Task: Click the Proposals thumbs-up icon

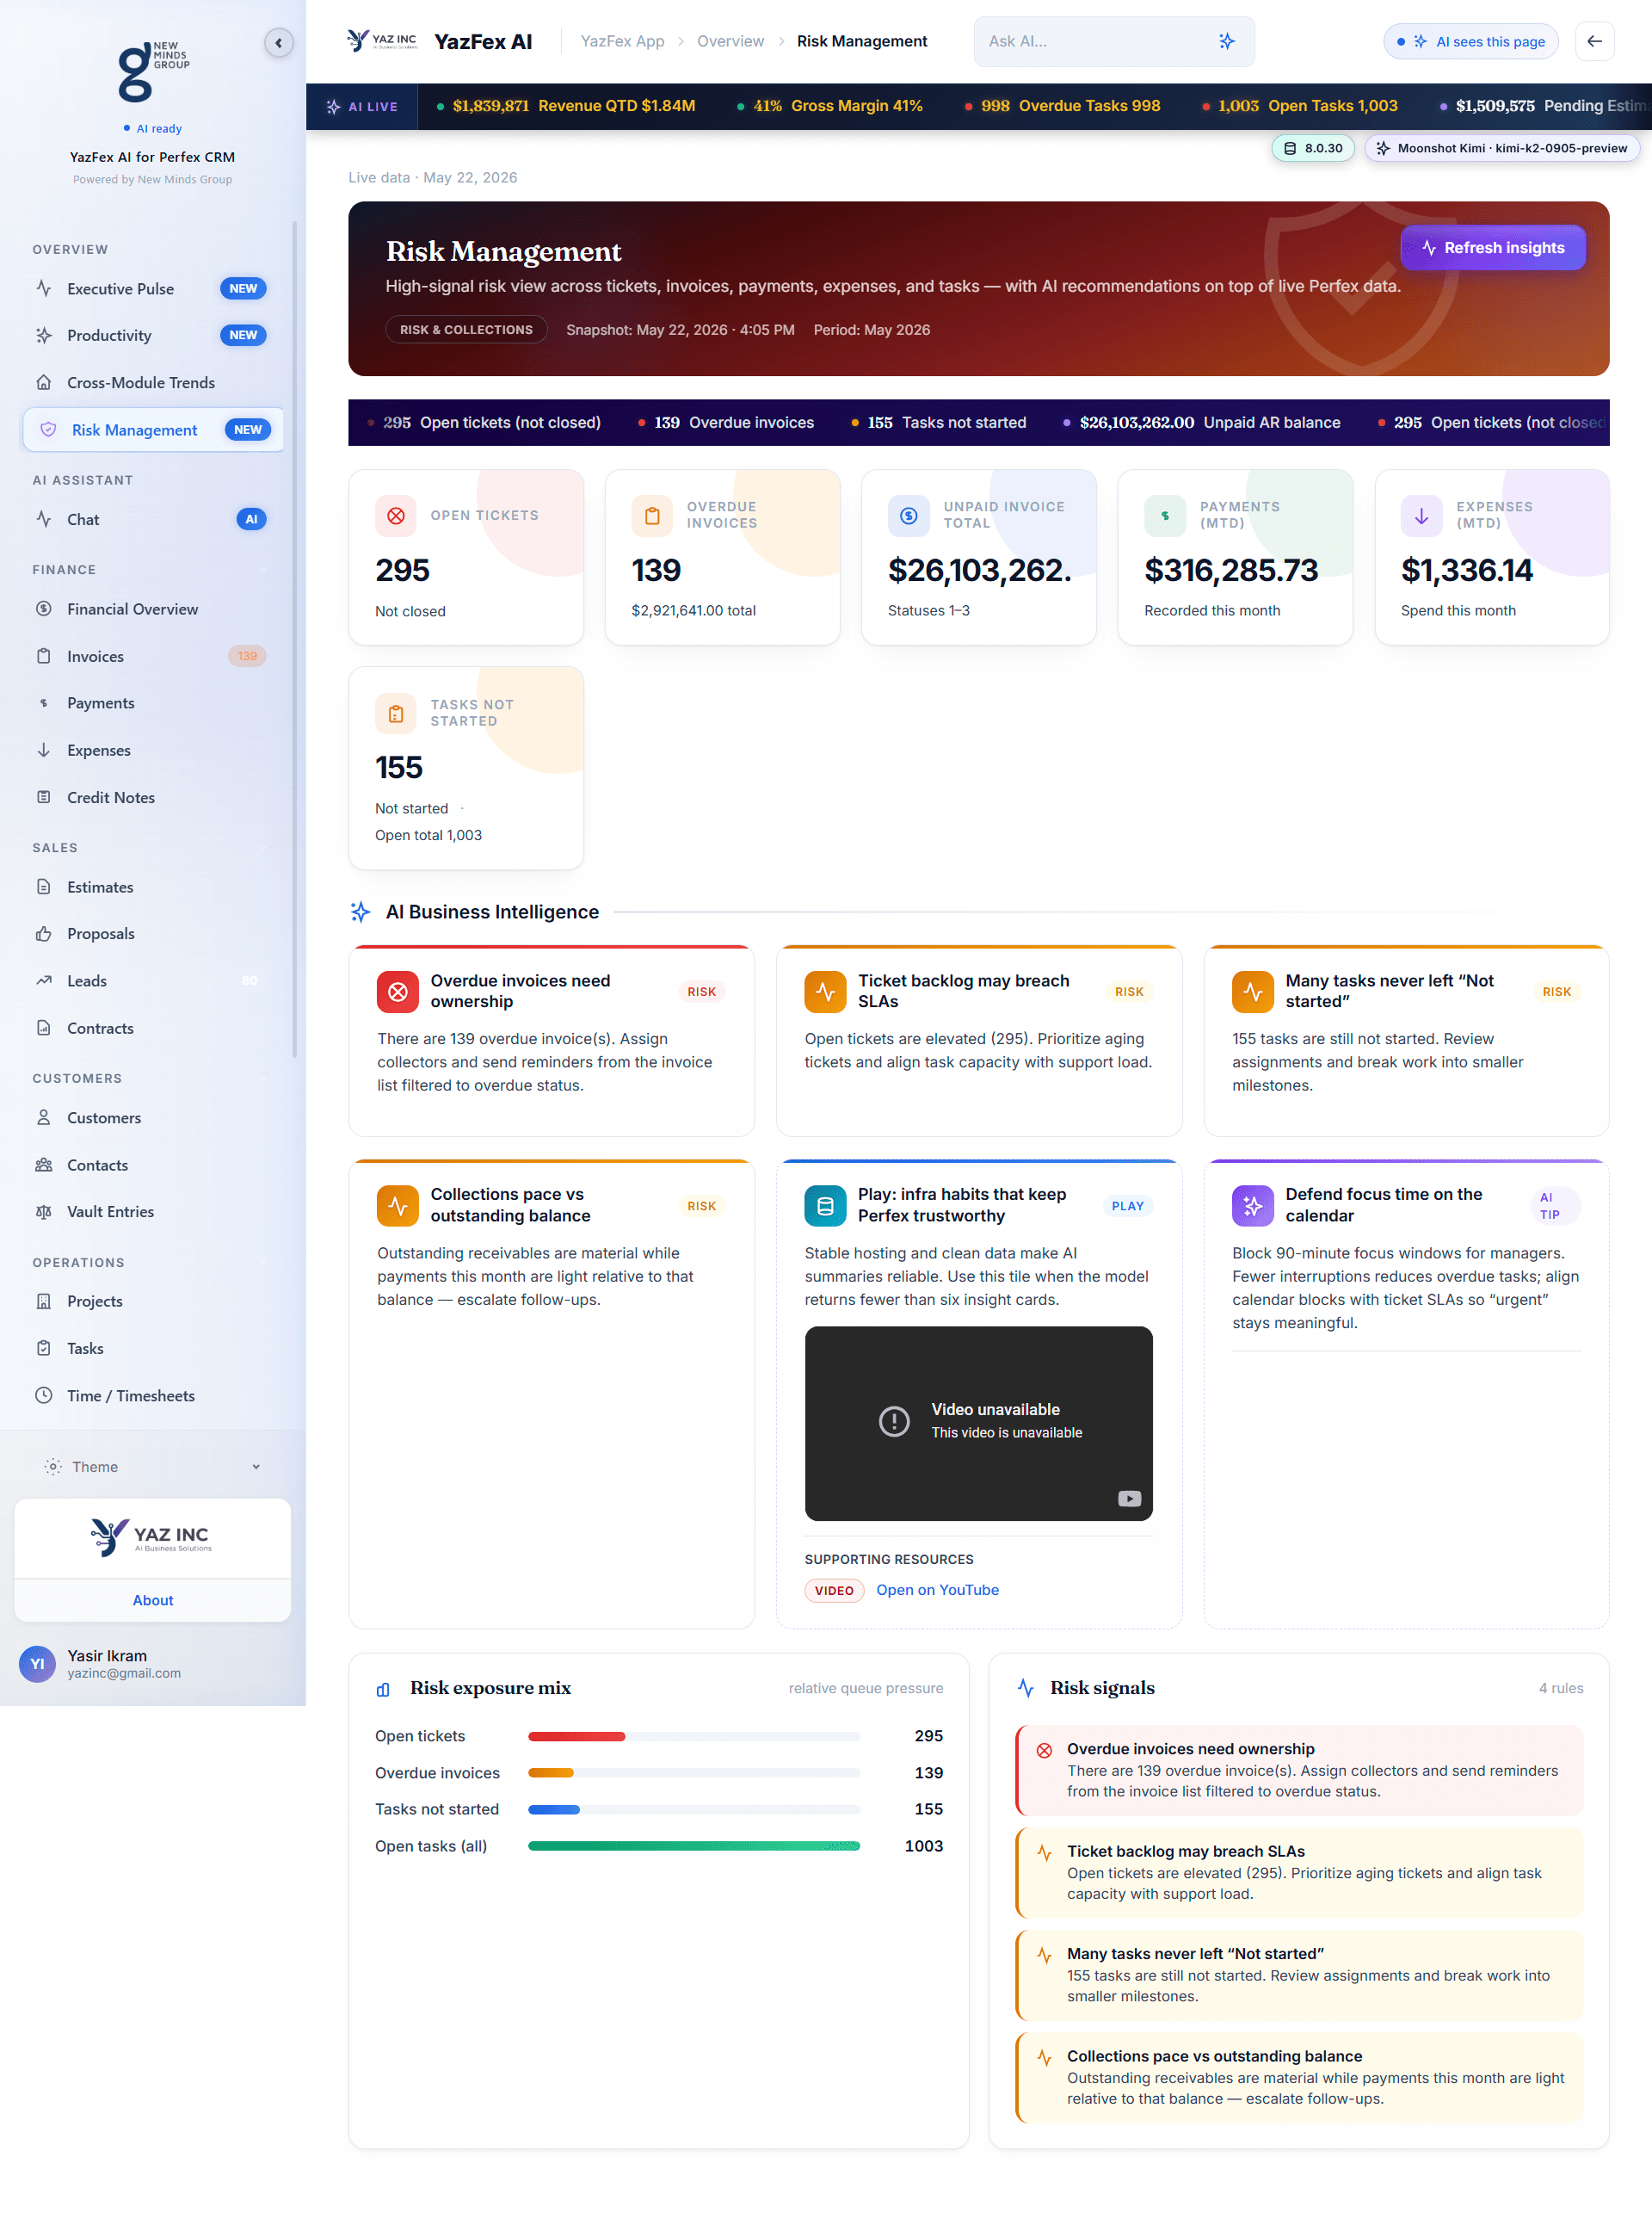Action: pyautogui.click(x=44, y=933)
